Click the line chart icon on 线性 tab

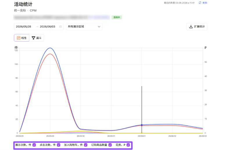18,38
